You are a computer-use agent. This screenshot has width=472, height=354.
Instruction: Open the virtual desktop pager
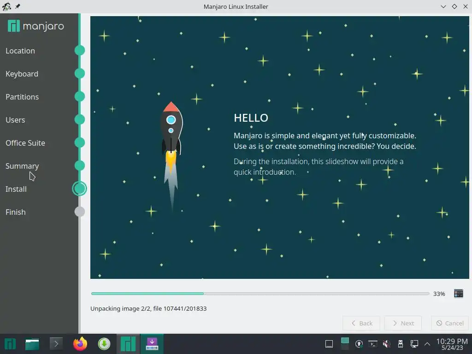pyautogui.click(x=345, y=344)
